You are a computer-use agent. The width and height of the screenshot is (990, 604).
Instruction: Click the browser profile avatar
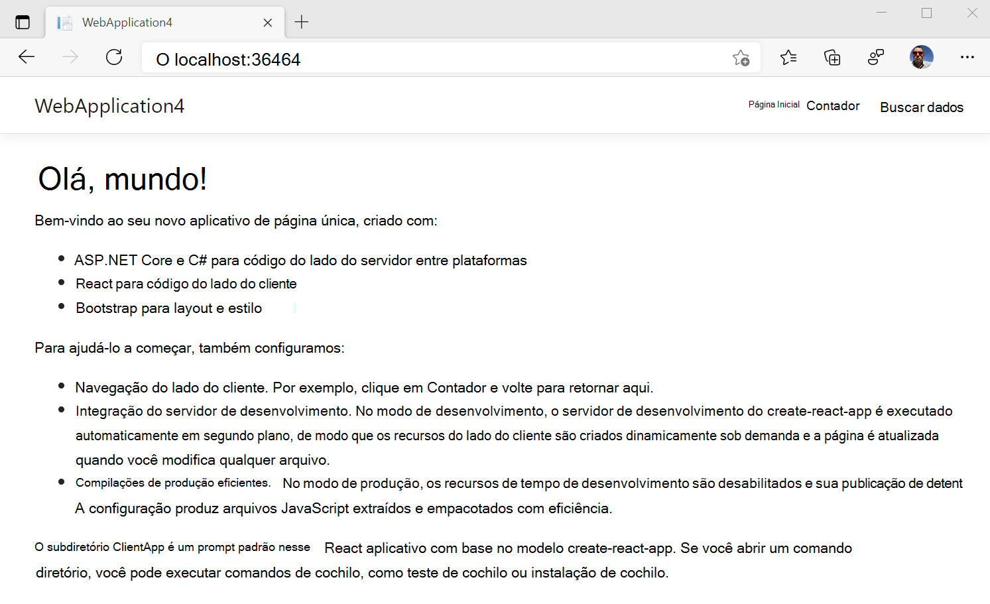tap(922, 58)
